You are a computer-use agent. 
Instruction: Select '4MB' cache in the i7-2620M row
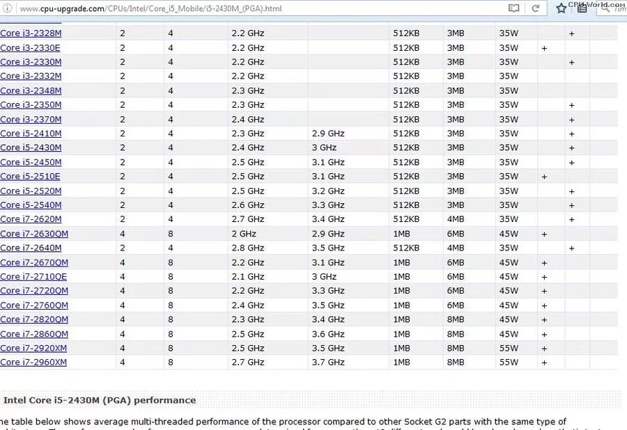tap(456, 218)
